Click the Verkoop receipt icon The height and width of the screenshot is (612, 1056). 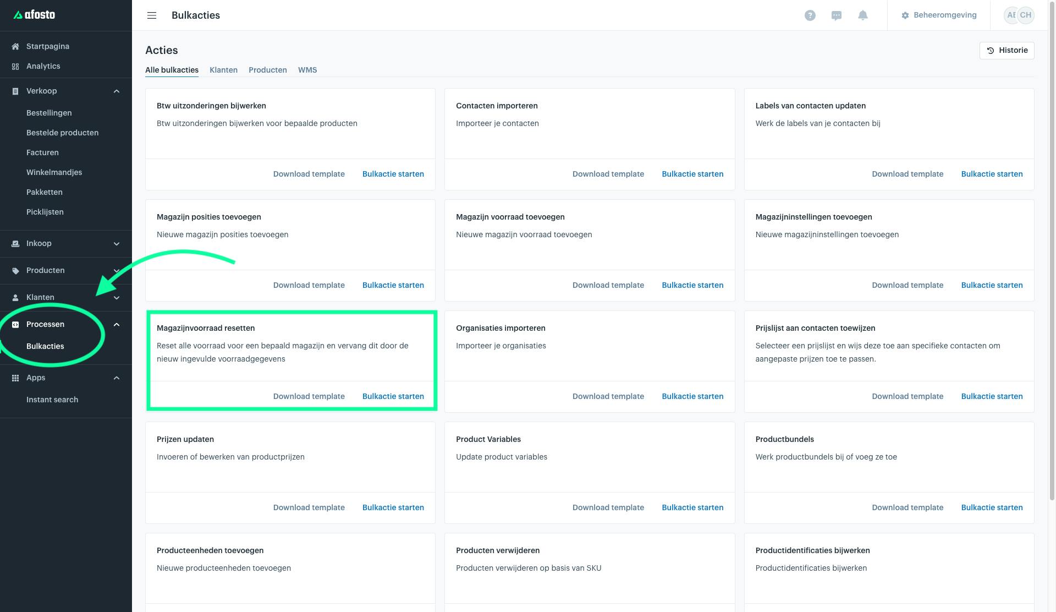click(15, 91)
